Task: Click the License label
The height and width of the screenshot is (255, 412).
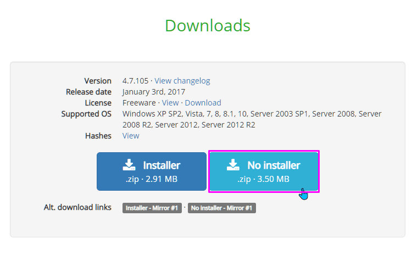Action: [98, 103]
